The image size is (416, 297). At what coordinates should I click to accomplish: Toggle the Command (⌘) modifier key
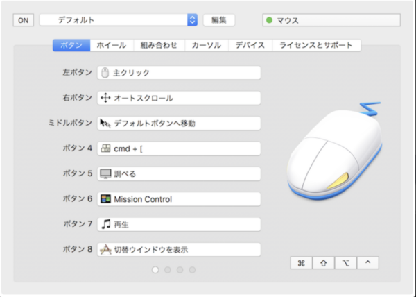(302, 263)
